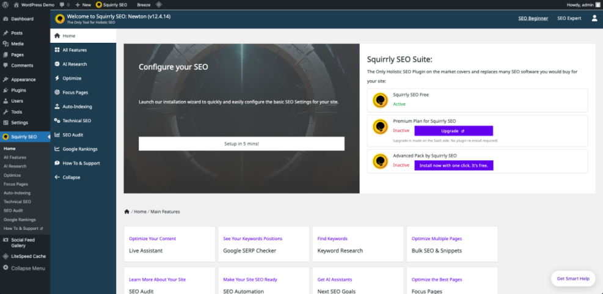603x294 pixels.
Task: Open the Get AI Assistants link
Action: point(335,279)
